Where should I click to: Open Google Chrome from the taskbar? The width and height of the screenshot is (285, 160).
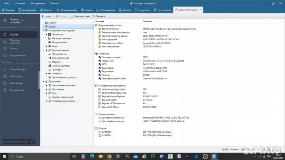(109, 156)
